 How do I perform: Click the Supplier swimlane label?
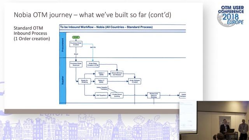pos(63,80)
